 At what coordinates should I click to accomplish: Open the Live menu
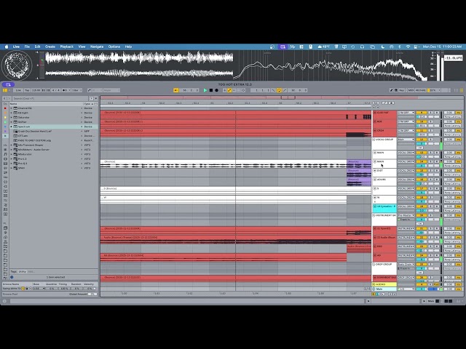point(16,47)
